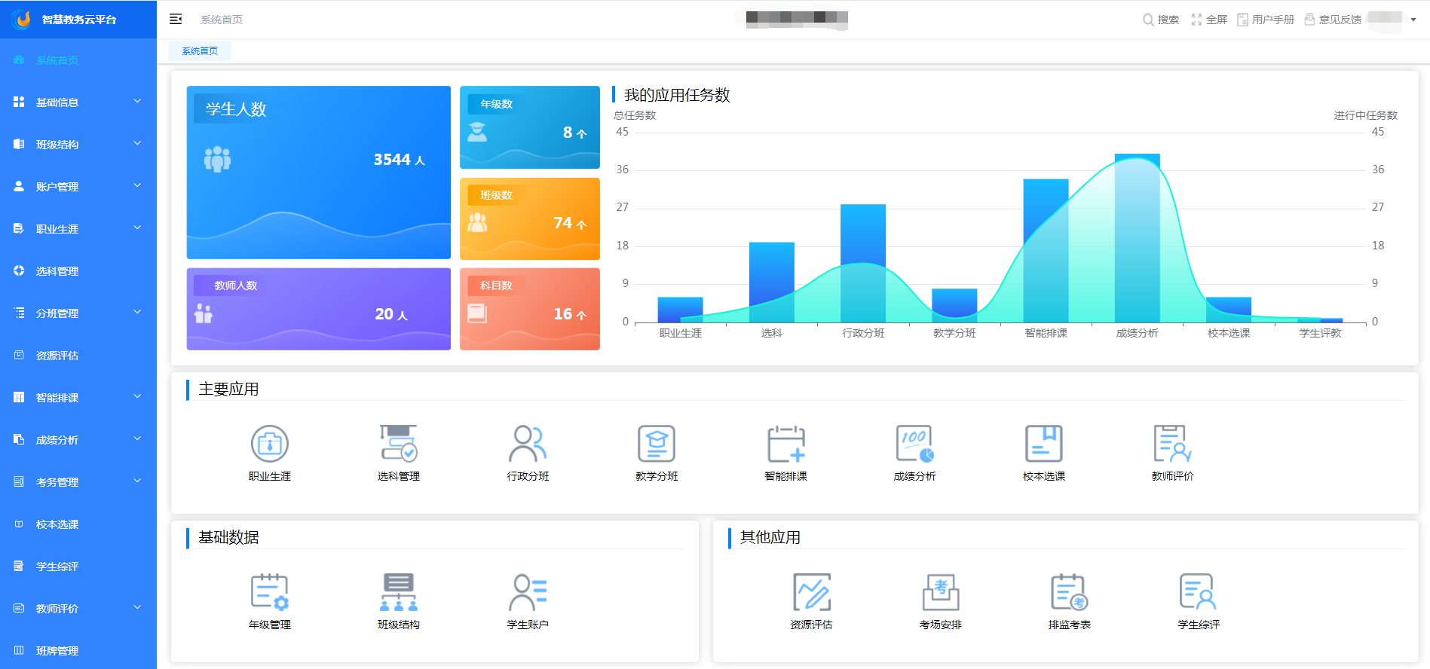This screenshot has height=669, width=1430.
Task: Click the 意见反馈 button in header
Action: point(1333,20)
